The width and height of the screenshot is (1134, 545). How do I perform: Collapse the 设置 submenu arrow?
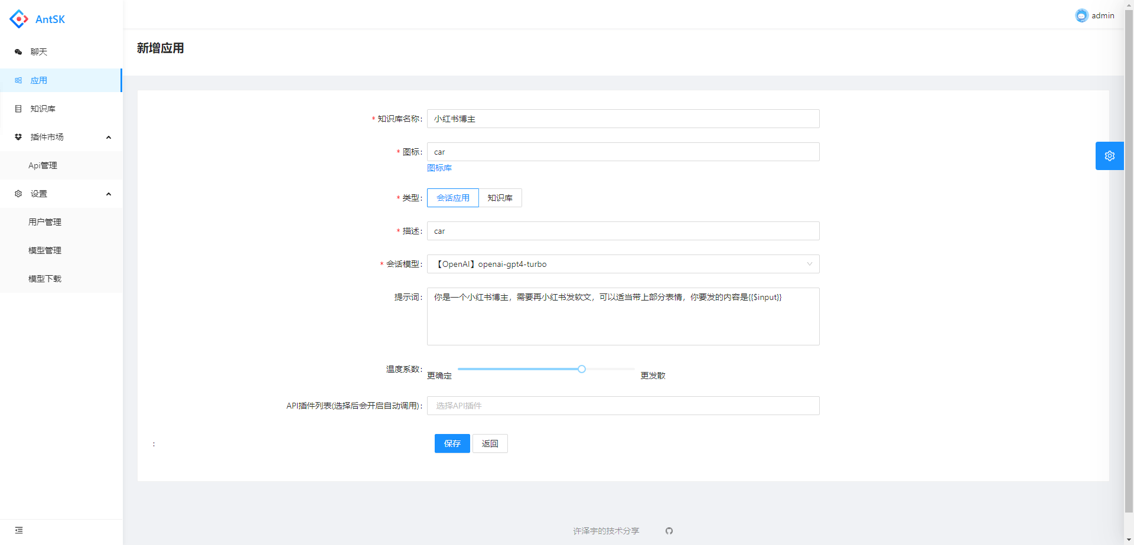(109, 194)
